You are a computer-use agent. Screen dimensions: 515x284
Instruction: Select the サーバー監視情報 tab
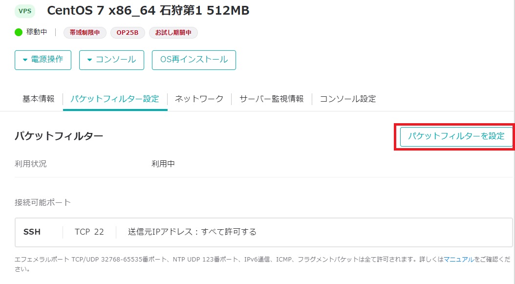point(271,98)
